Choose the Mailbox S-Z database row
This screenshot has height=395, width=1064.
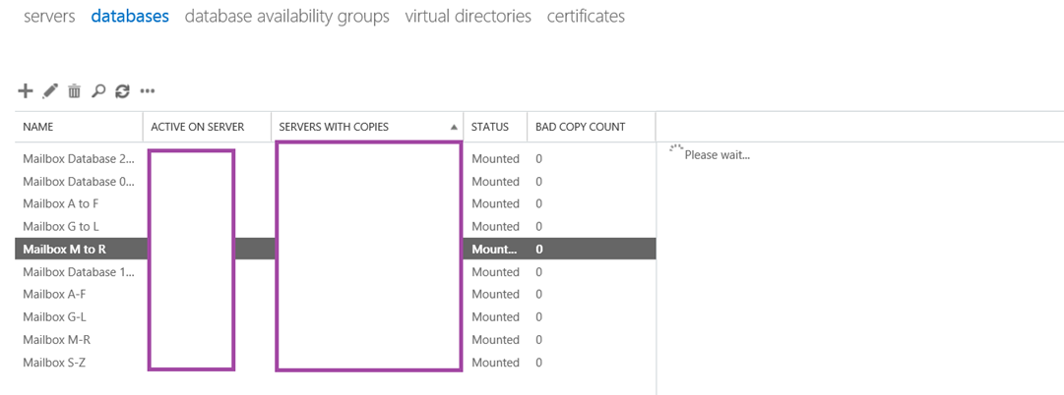point(56,363)
